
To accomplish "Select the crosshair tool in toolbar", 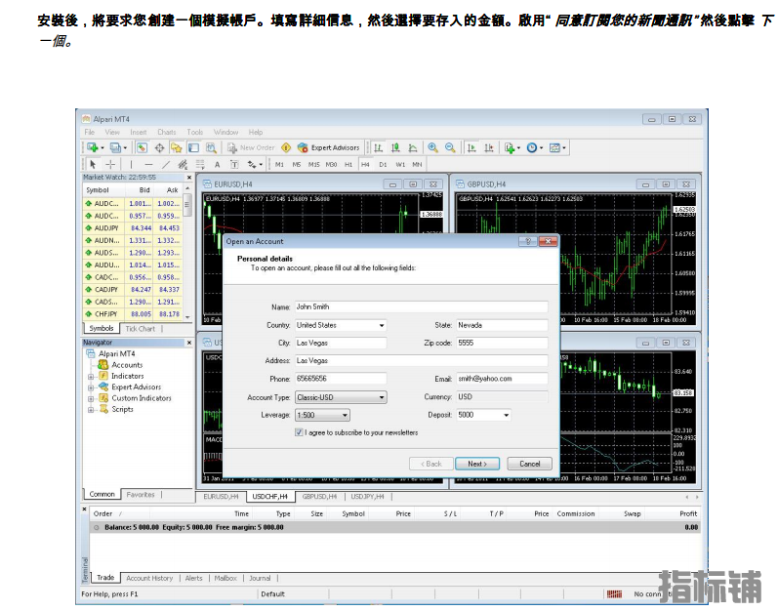I will [110, 165].
